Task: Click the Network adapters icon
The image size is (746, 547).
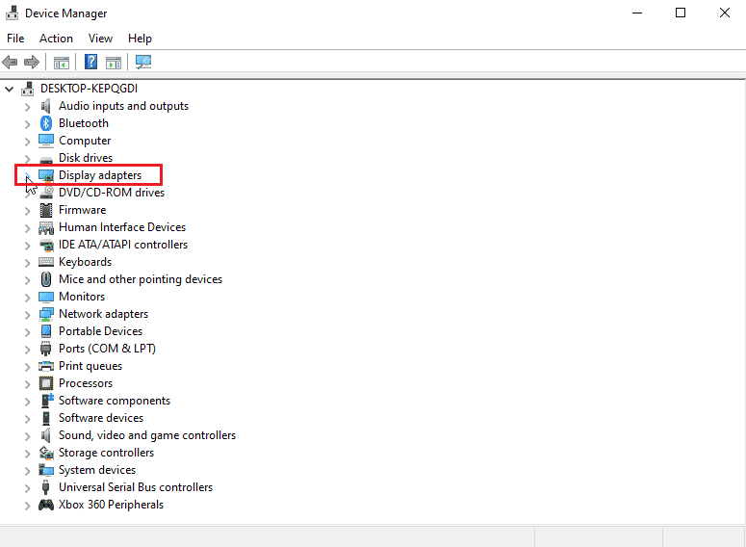Action: (x=46, y=314)
